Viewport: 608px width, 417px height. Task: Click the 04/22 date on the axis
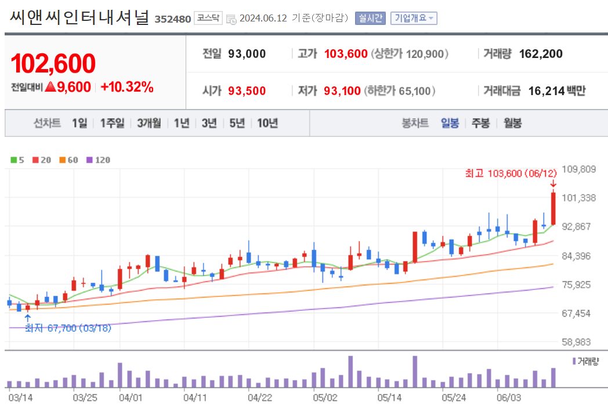click(260, 398)
